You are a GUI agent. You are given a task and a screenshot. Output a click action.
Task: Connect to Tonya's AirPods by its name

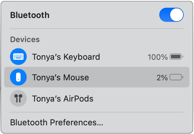[63, 98]
